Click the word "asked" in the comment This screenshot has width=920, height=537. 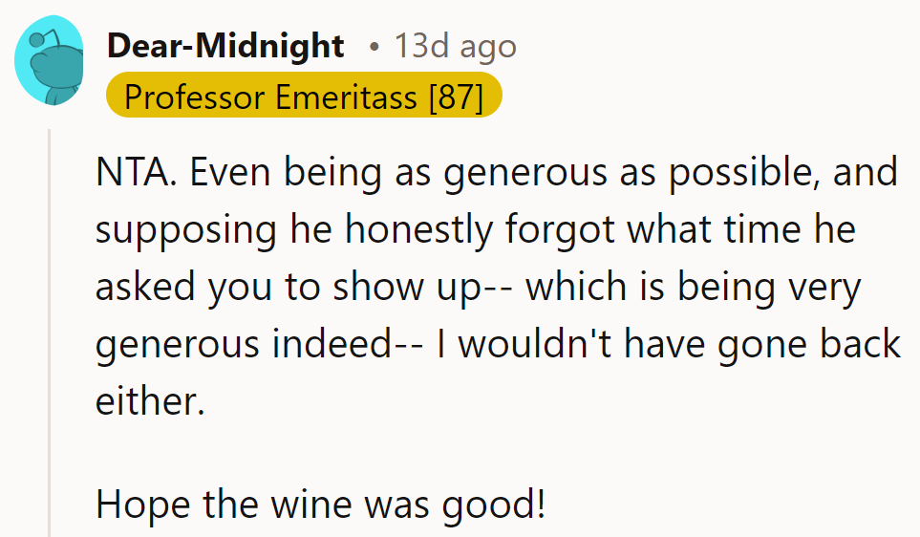click(x=145, y=287)
